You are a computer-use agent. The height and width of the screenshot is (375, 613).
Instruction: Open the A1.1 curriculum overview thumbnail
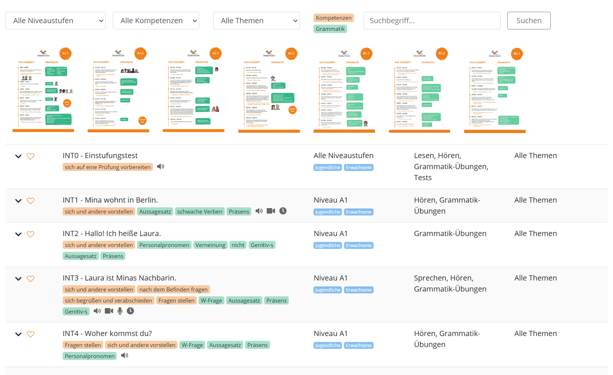pyautogui.click(x=43, y=89)
